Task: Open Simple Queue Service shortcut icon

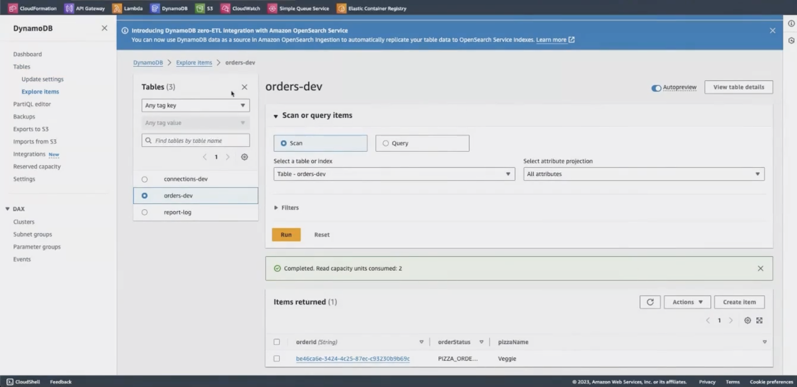Action: coord(272,8)
